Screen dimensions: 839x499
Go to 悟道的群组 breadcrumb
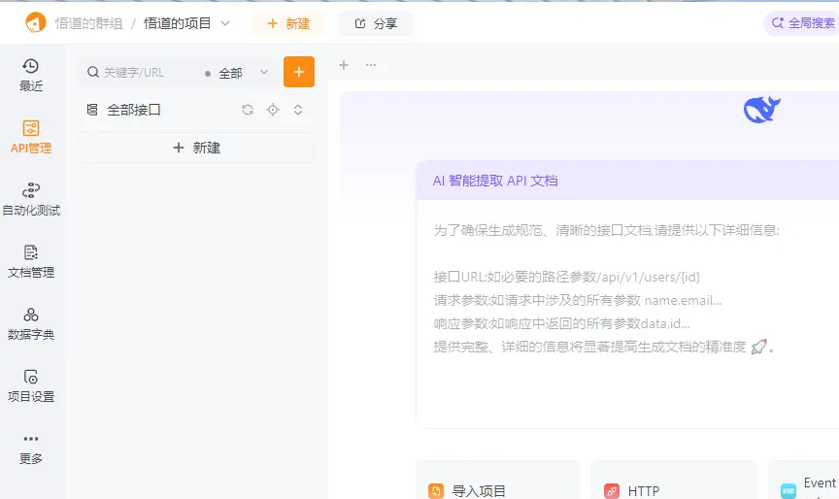pos(88,23)
